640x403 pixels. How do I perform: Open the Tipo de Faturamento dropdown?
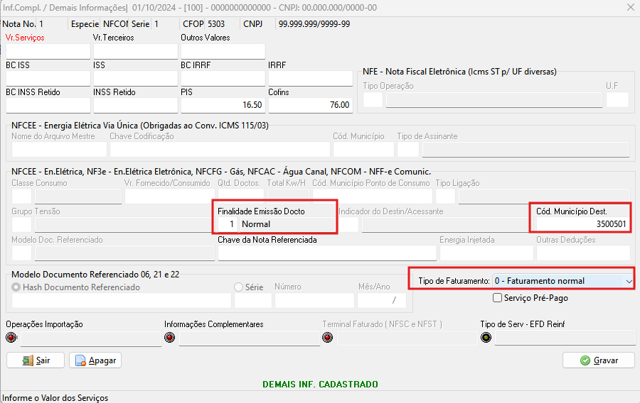click(629, 281)
